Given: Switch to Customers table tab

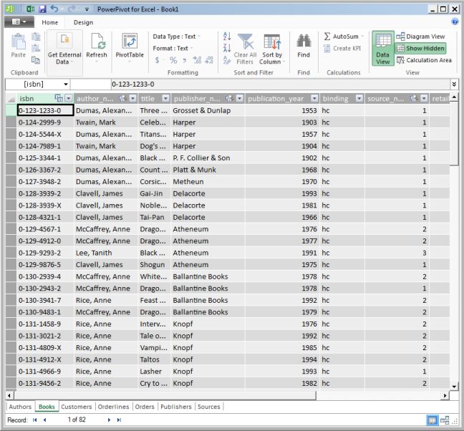Looking at the screenshot, I should coord(77,407).
